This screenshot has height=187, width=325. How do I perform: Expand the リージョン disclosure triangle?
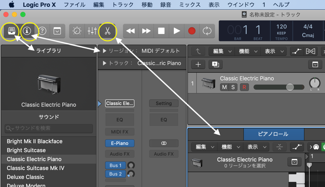pos(105,51)
